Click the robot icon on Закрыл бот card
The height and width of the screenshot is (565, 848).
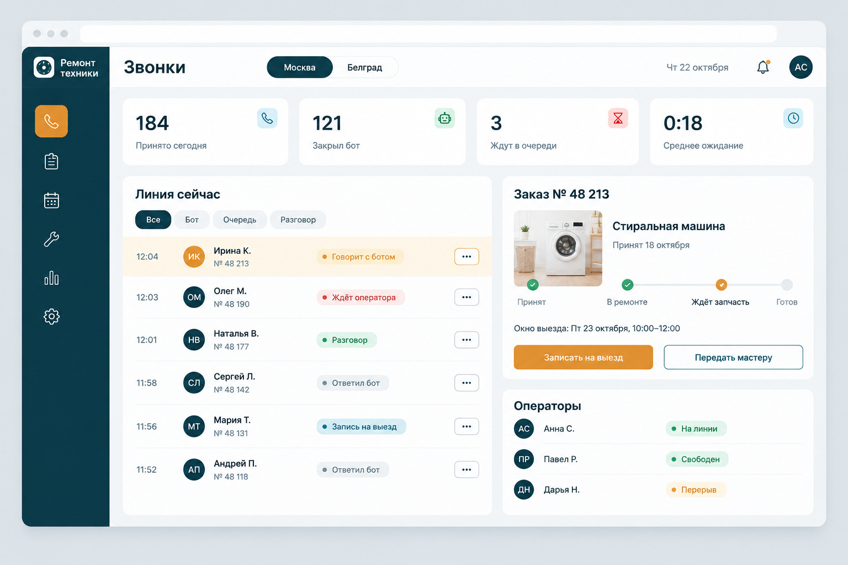(444, 118)
